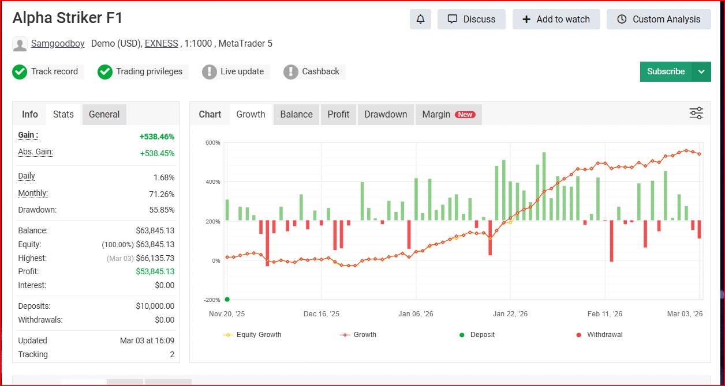Click the $10,000.00 deposits value

coord(155,306)
